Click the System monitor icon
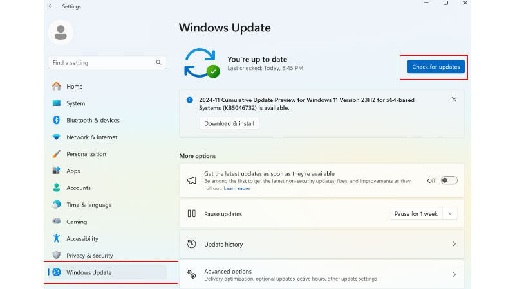This screenshot has height=289, width=515. point(57,103)
